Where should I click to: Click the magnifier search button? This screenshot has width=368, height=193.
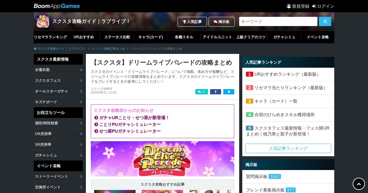coord(325,21)
